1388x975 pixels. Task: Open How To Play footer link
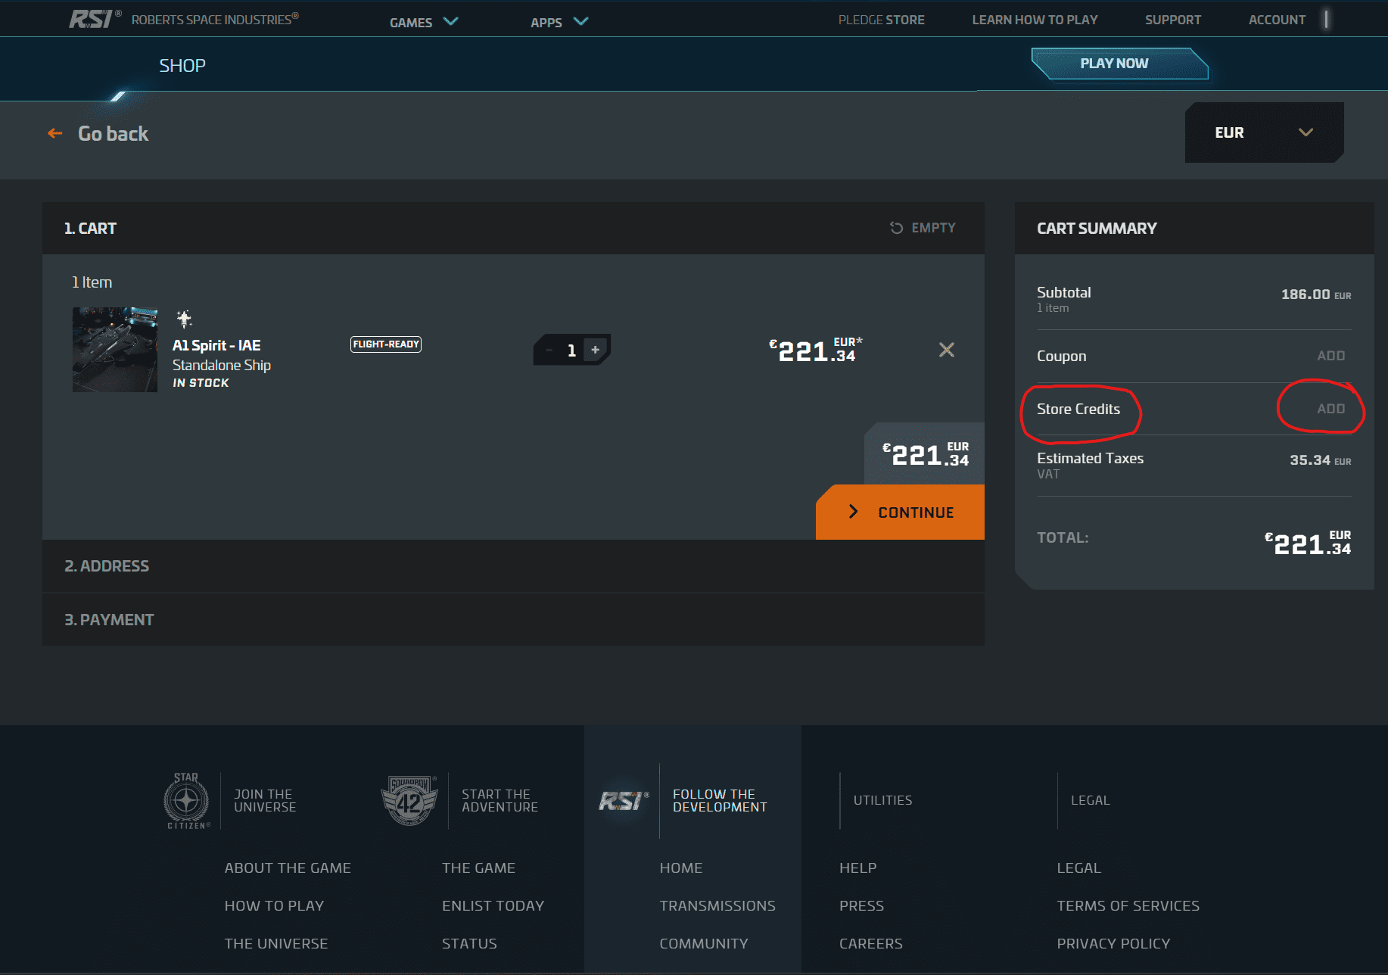click(274, 906)
